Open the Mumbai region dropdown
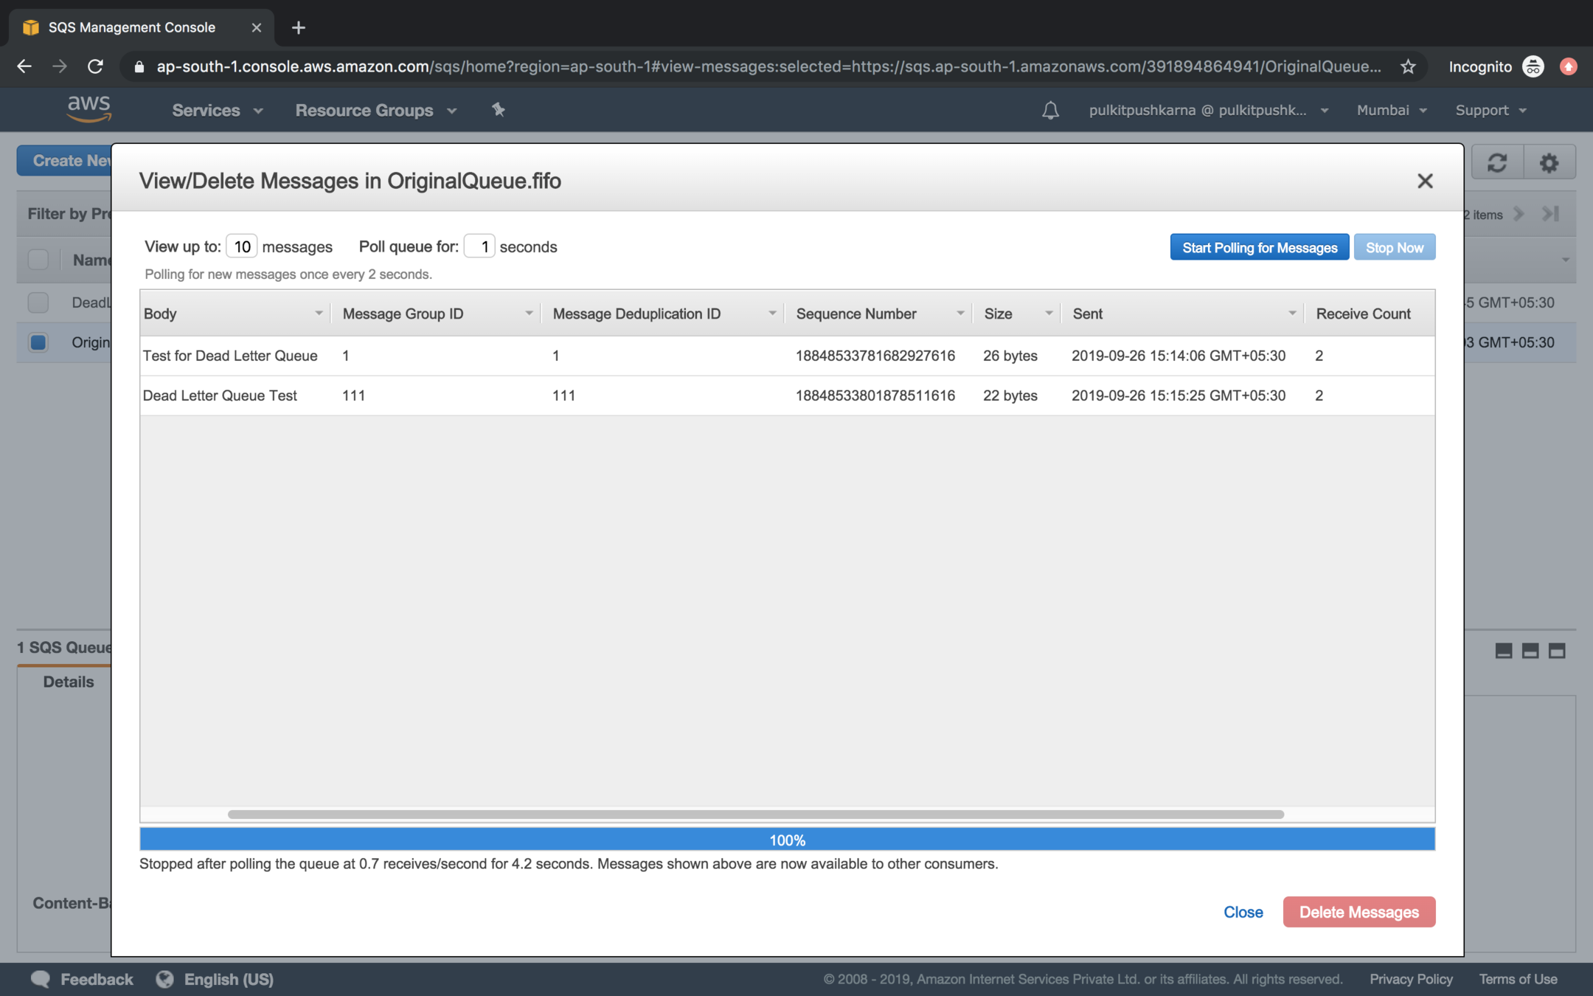Screen dimensions: 1593x996 [x=1391, y=110]
